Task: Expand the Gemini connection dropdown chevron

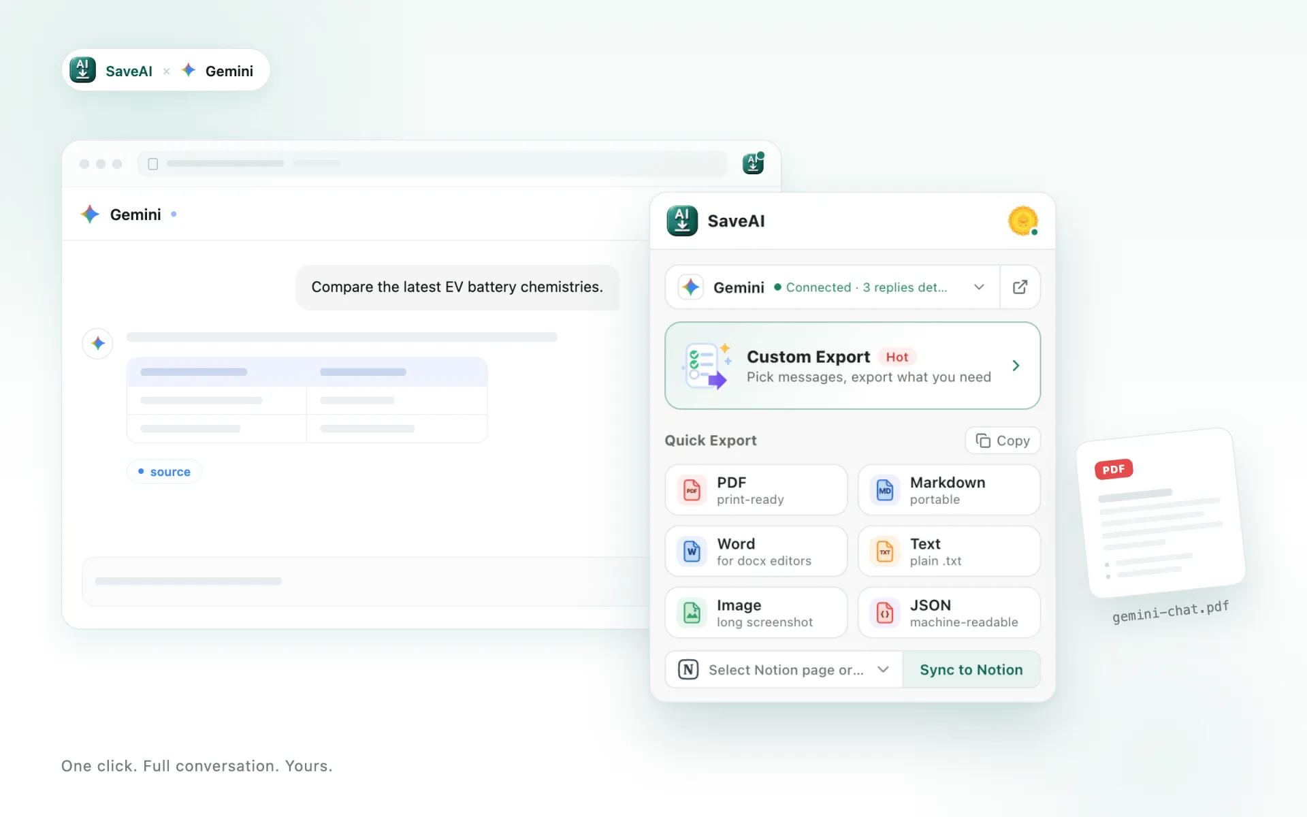Action: point(979,287)
